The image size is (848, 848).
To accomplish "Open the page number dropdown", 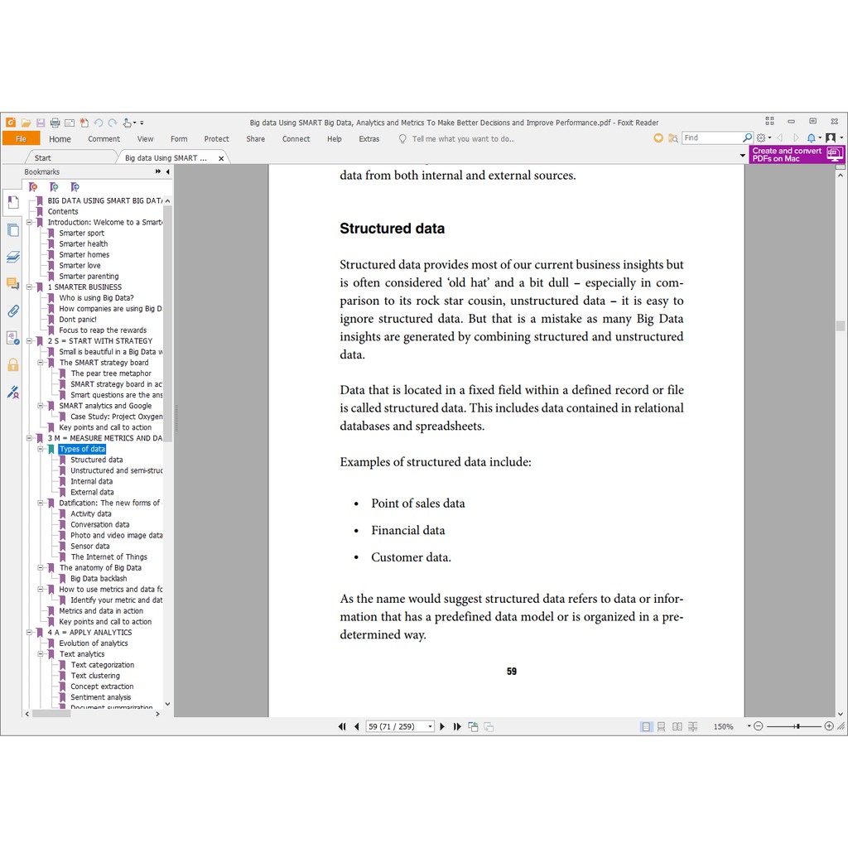I will (430, 727).
